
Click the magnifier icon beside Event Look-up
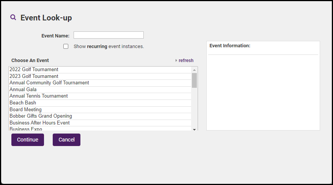tap(13, 17)
